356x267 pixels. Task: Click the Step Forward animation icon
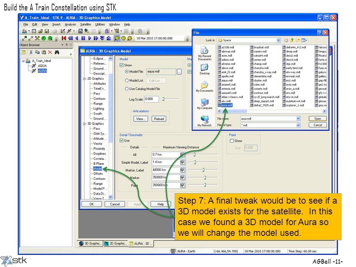coord(96,38)
